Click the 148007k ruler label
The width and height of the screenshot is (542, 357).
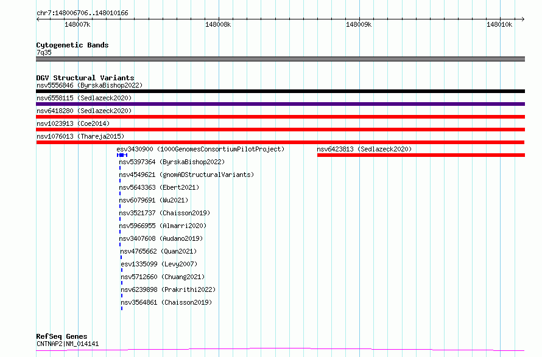(77, 24)
